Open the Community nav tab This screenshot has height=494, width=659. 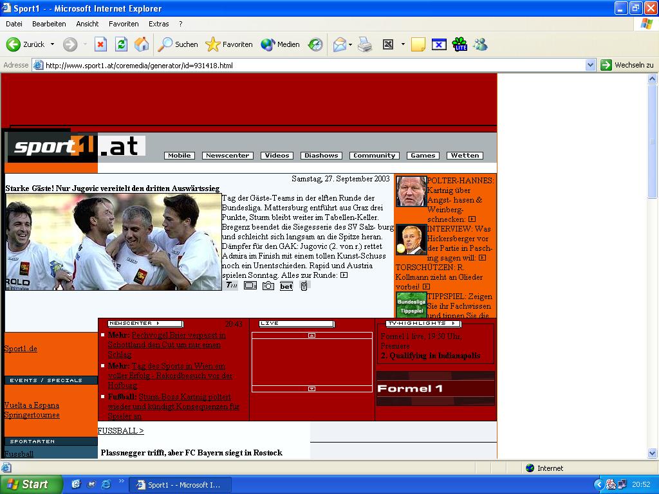pyautogui.click(x=375, y=156)
